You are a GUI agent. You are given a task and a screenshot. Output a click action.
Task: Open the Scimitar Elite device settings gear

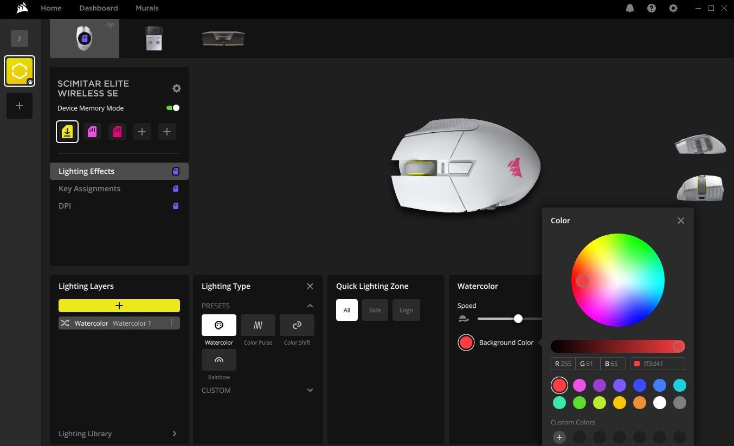tap(176, 88)
